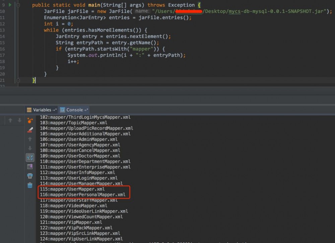Click console line 104 UploadPicRecordMapper.xml
335x243 pixels.
[x=86, y=128]
